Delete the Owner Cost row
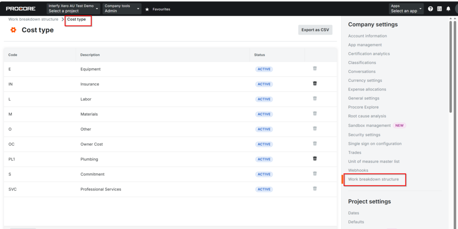 pos(315,143)
